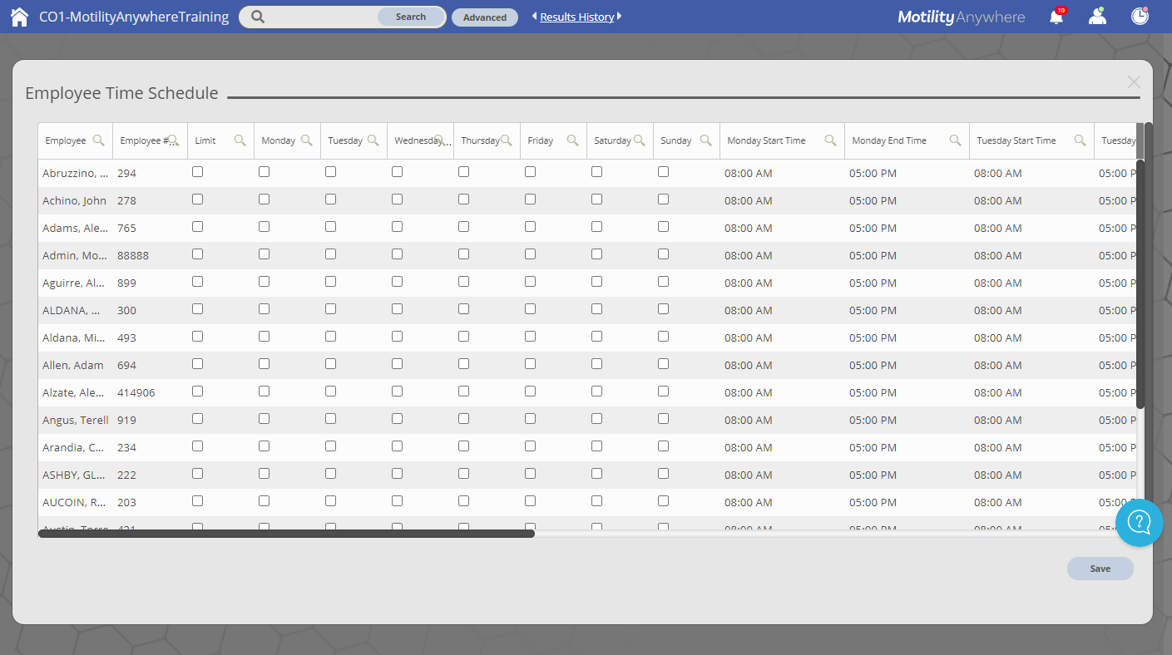The height and width of the screenshot is (655, 1172).
Task: Click the home icon in the top bar
Action: click(18, 16)
